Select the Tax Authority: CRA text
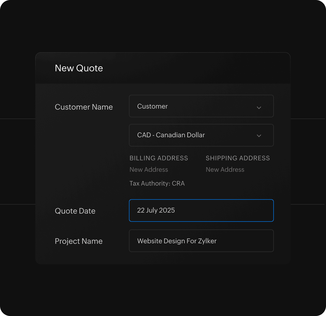The width and height of the screenshot is (326, 316). 157,183
